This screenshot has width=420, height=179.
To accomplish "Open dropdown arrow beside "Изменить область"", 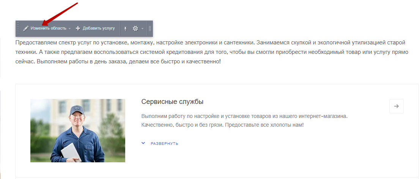I will click(x=70, y=28).
